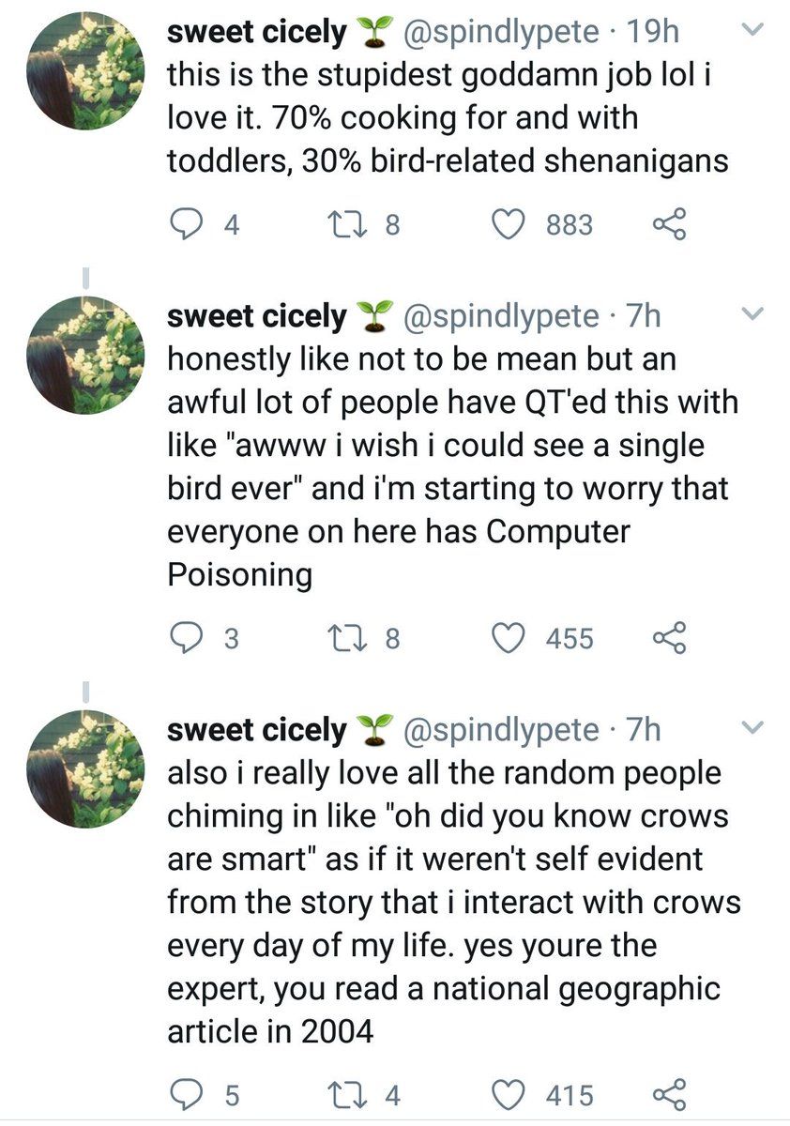Open sweet cicely name on the last tweet

click(256, 729)
